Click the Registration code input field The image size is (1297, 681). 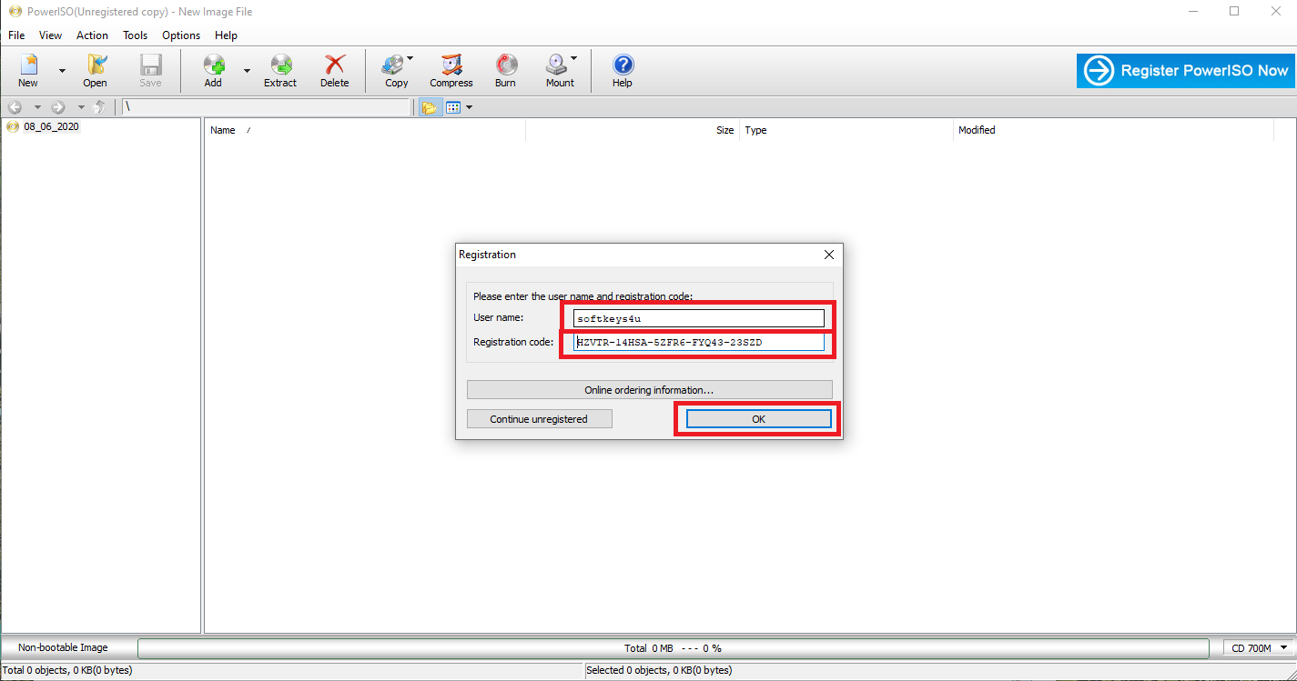(x=699, y=342)
